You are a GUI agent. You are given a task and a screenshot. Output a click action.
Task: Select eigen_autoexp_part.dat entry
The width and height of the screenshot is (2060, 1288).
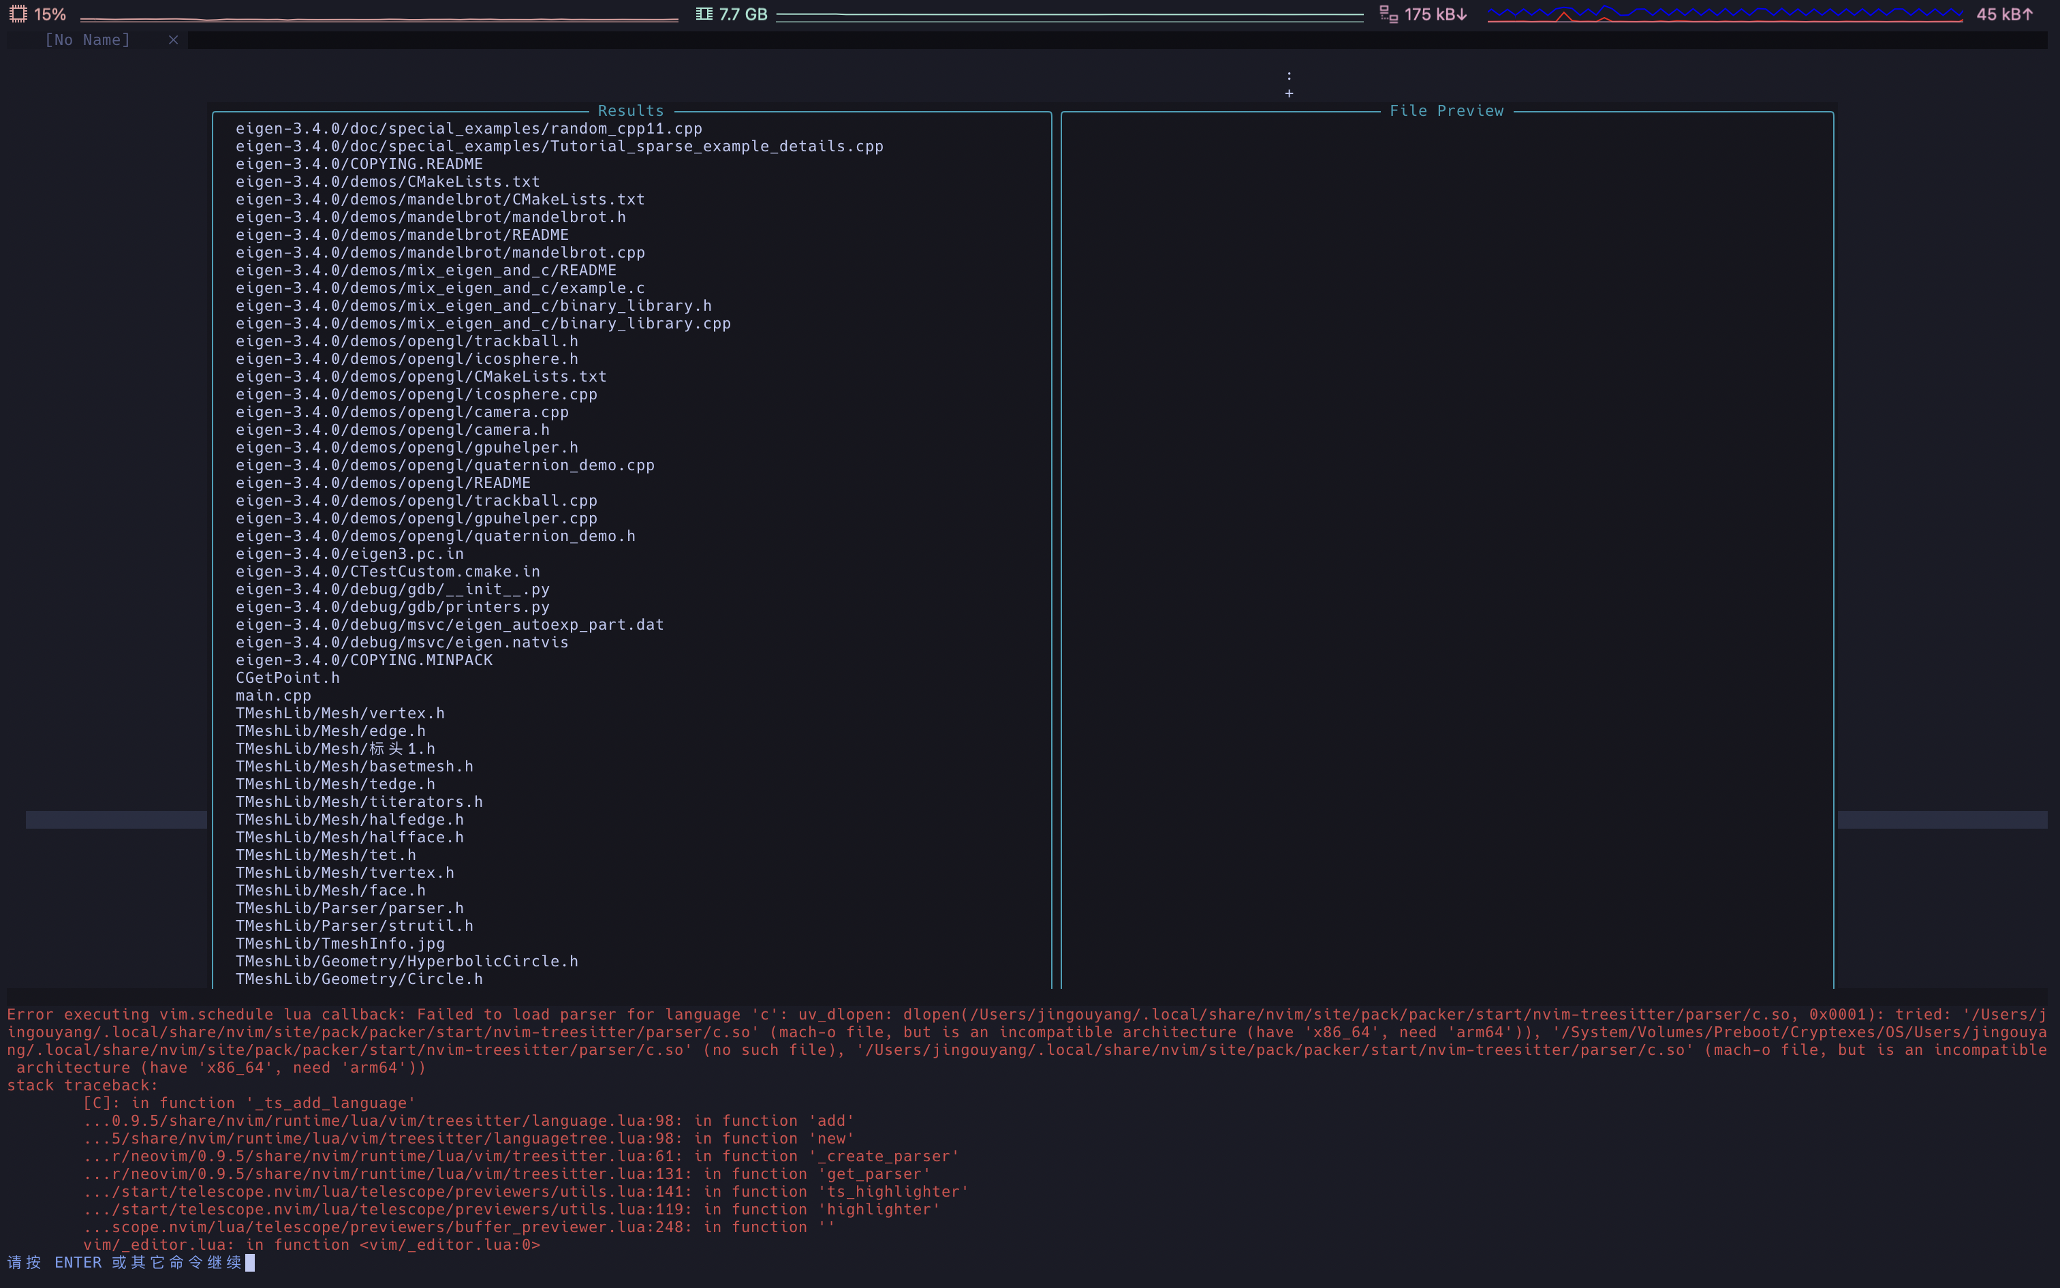(450, 624)
